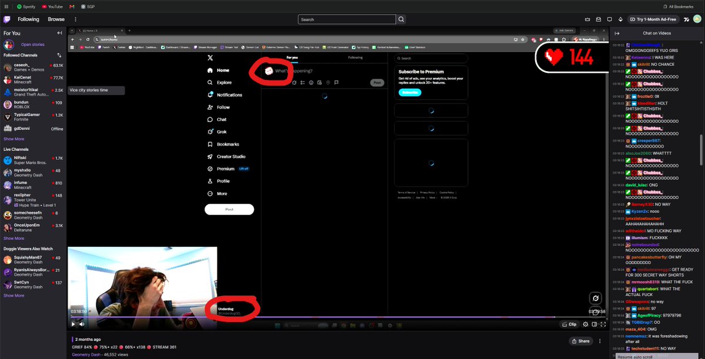Open stories link
Viewport: 705px width, 359px height.
click(x=33, y=45)
